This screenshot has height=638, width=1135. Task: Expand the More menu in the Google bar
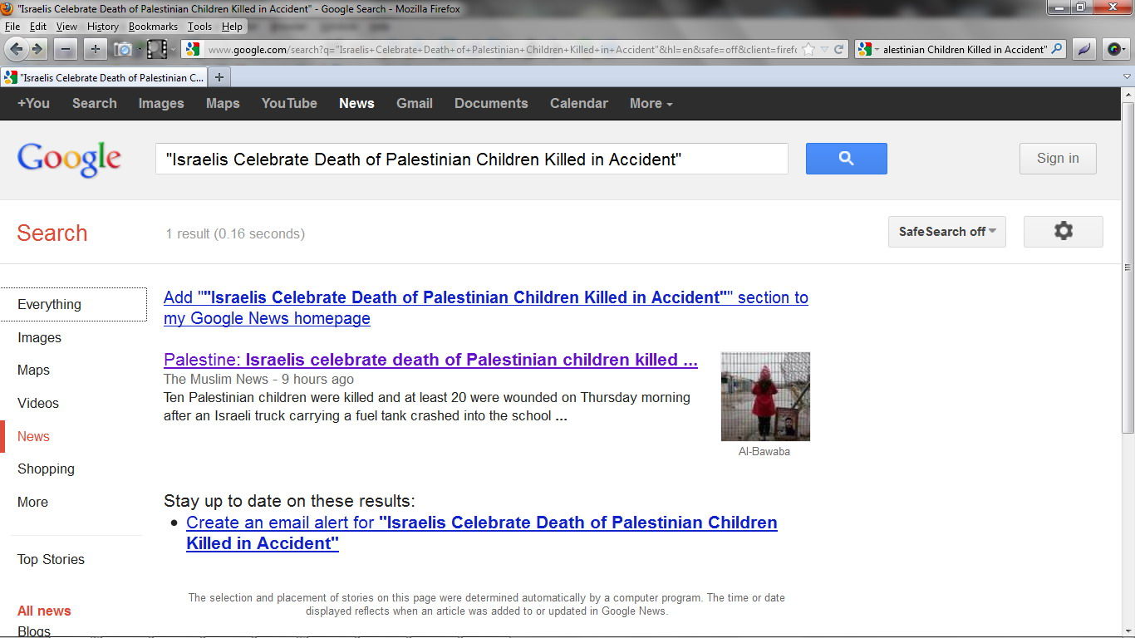651,103
